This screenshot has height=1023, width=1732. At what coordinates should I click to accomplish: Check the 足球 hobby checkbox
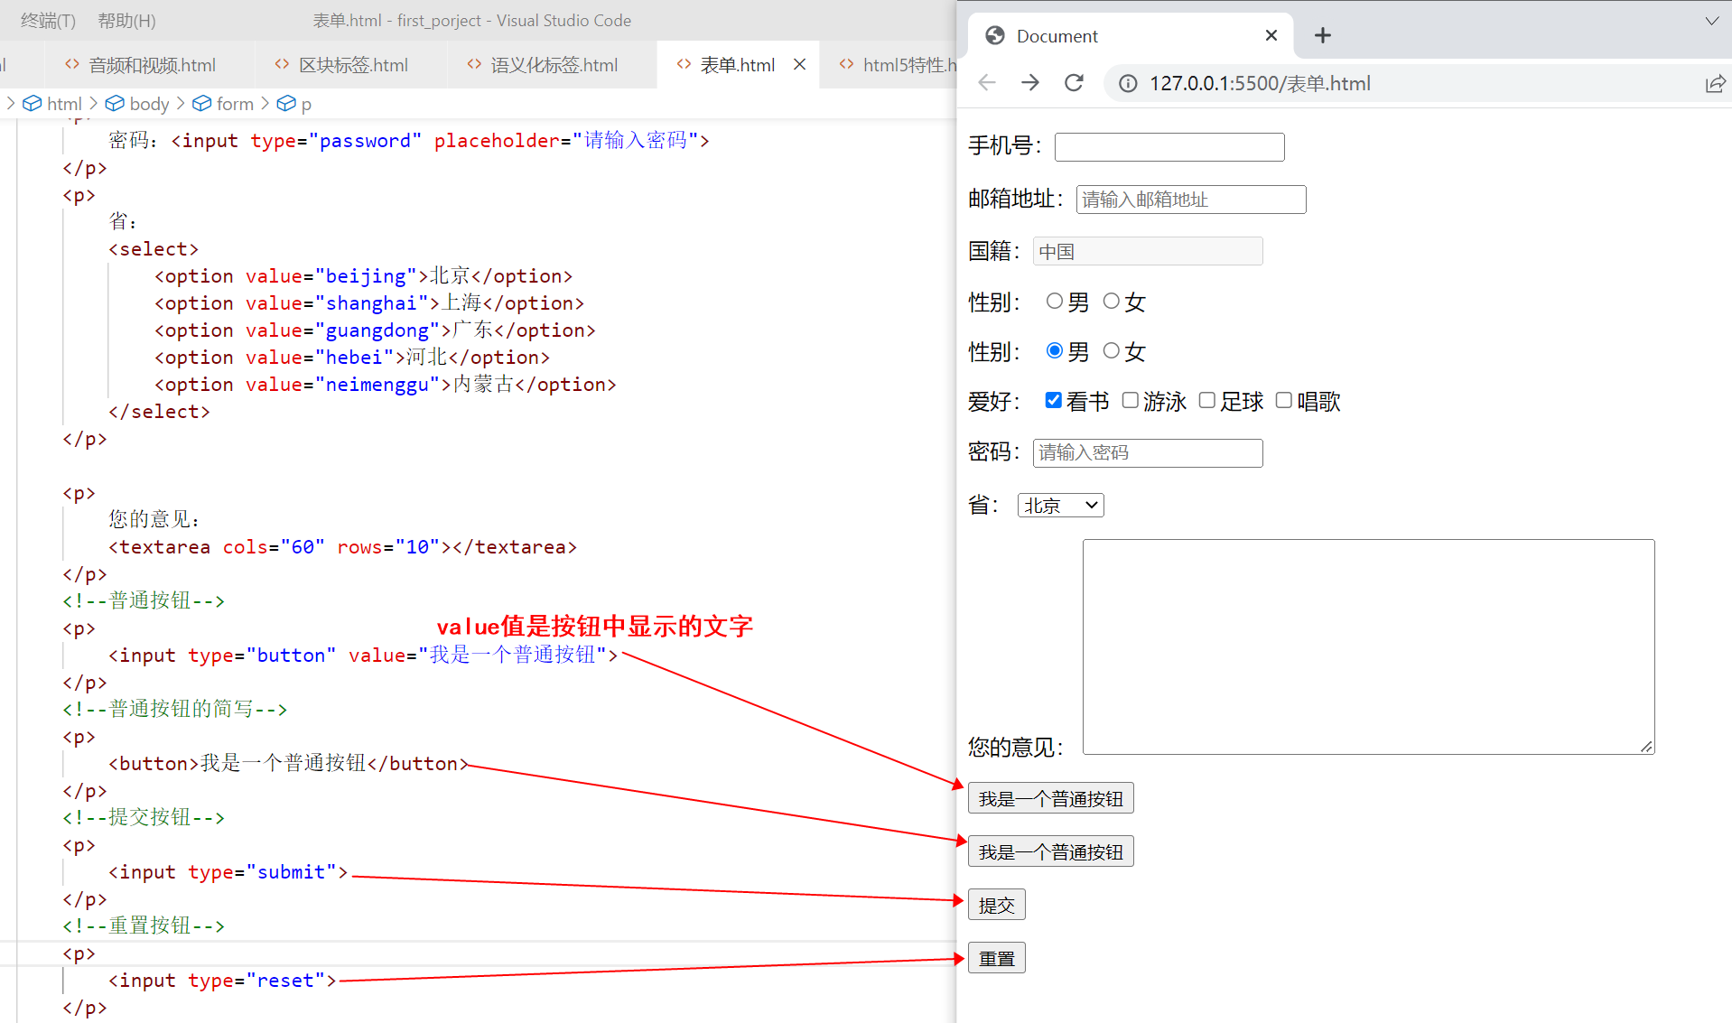pyautogui.click(x=1206, y=400)
